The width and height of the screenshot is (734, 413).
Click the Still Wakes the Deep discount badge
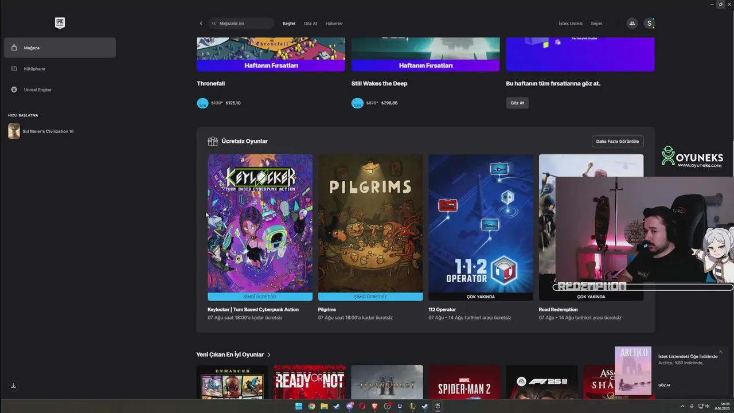click(357, 103)
